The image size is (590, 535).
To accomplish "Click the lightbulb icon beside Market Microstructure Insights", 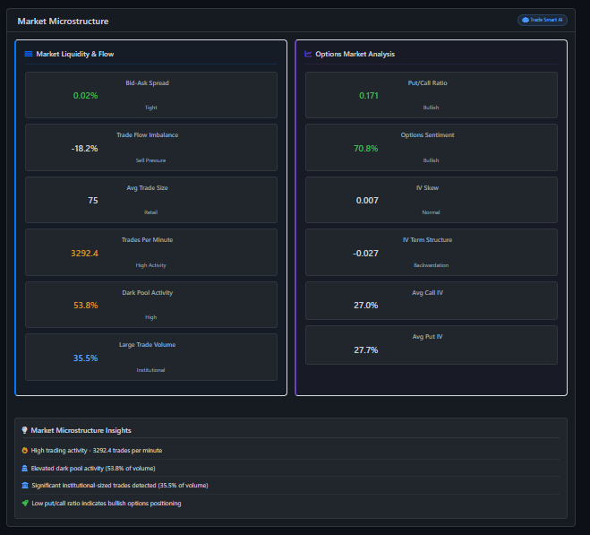I will 24,430.
